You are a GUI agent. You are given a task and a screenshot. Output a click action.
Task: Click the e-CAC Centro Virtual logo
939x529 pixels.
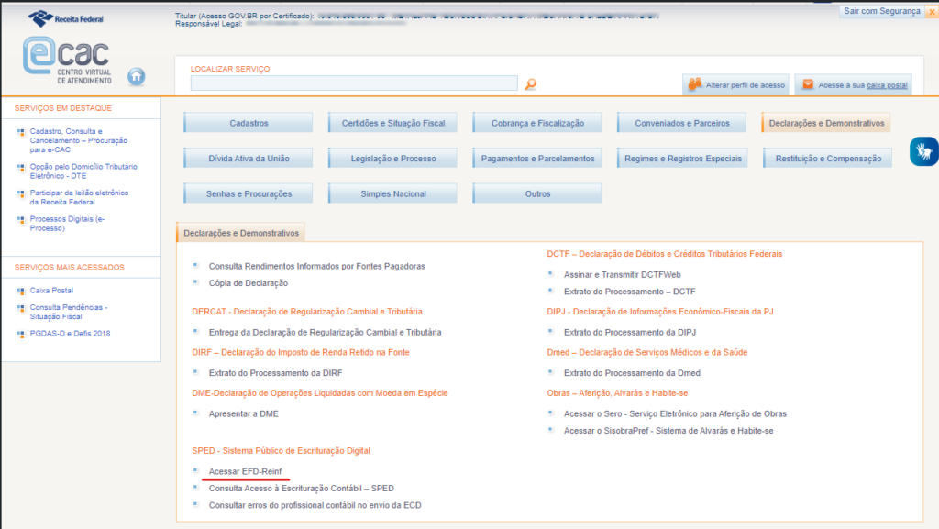pyautogui.click(x=67, y=61)
